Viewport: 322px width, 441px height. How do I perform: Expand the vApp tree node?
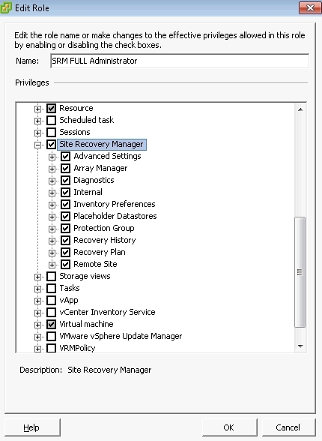coord(37,301)
